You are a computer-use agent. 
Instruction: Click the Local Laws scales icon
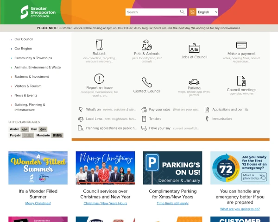[x=81, y=119]
